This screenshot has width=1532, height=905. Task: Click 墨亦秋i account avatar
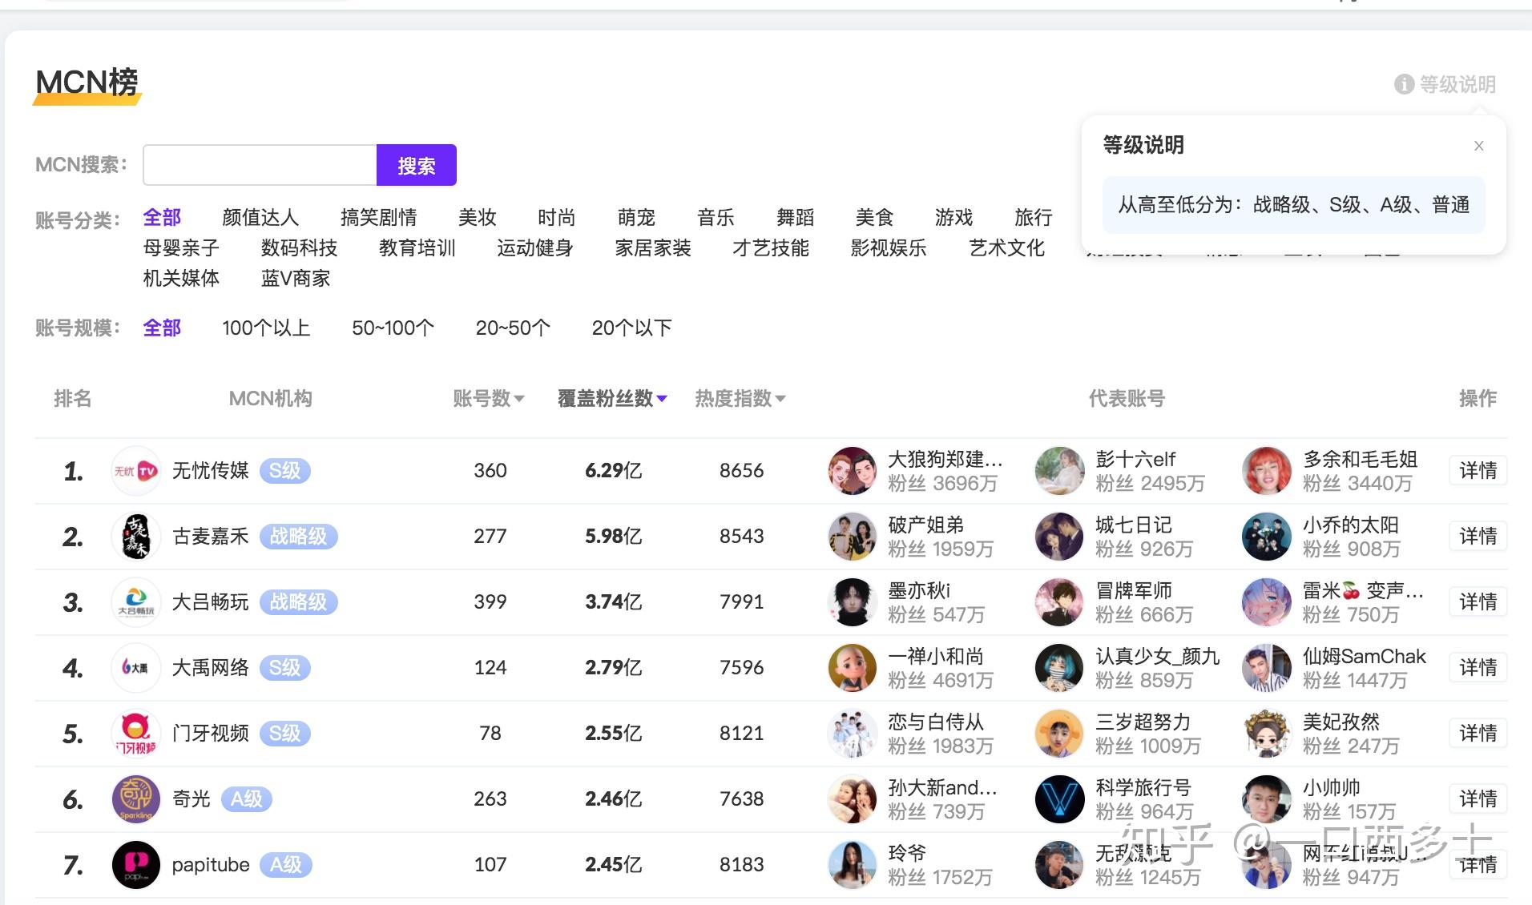coord(852,602)
